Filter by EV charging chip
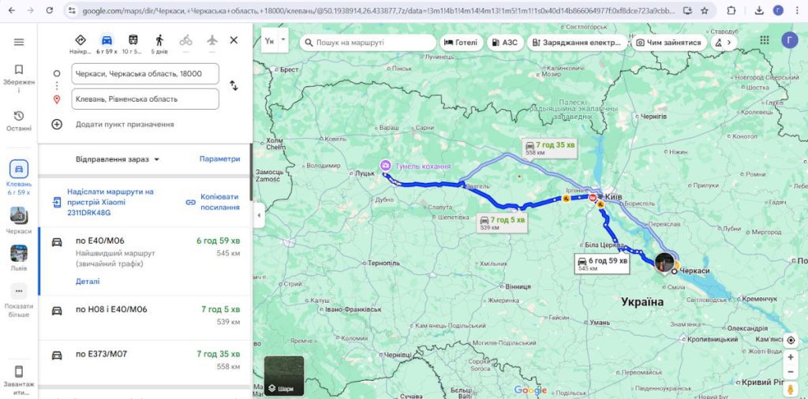 (577, 43)
